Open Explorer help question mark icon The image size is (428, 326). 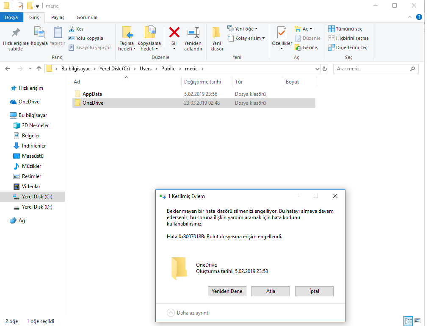tap(419, 17)
